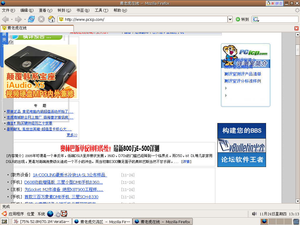Open the Trash icon in bottom panel

296,221
